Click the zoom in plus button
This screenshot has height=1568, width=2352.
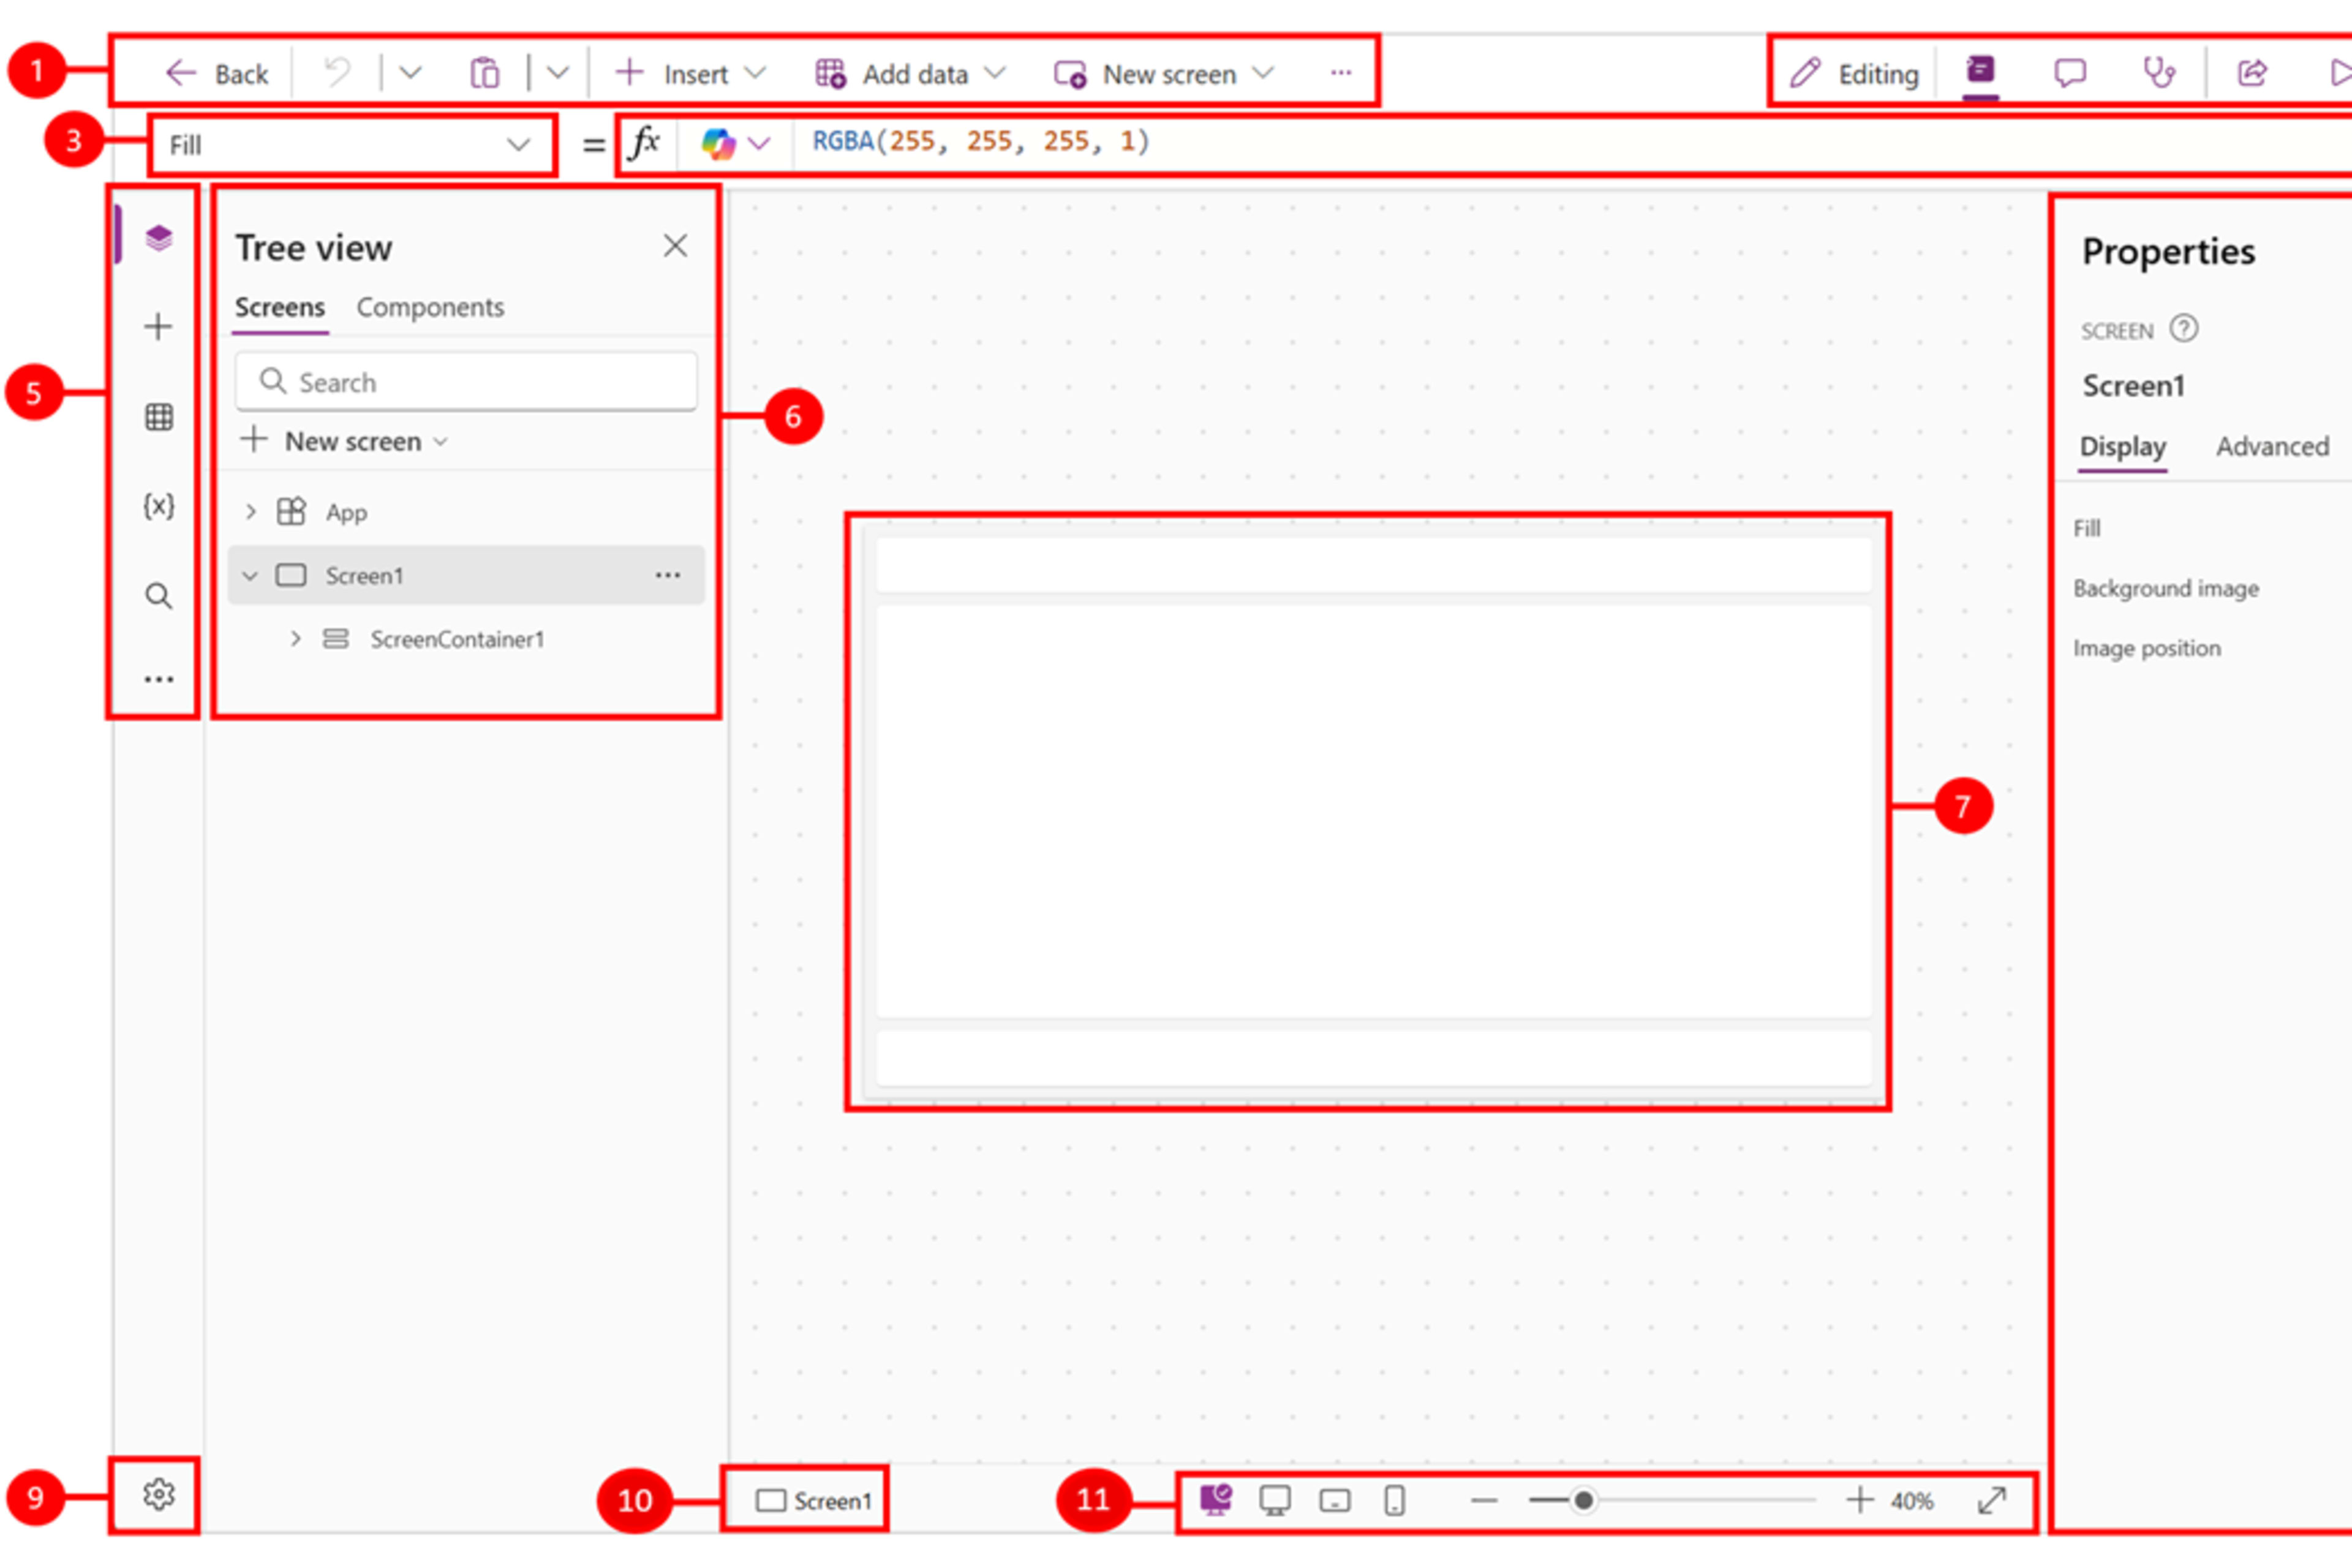click(1859, 1500)
